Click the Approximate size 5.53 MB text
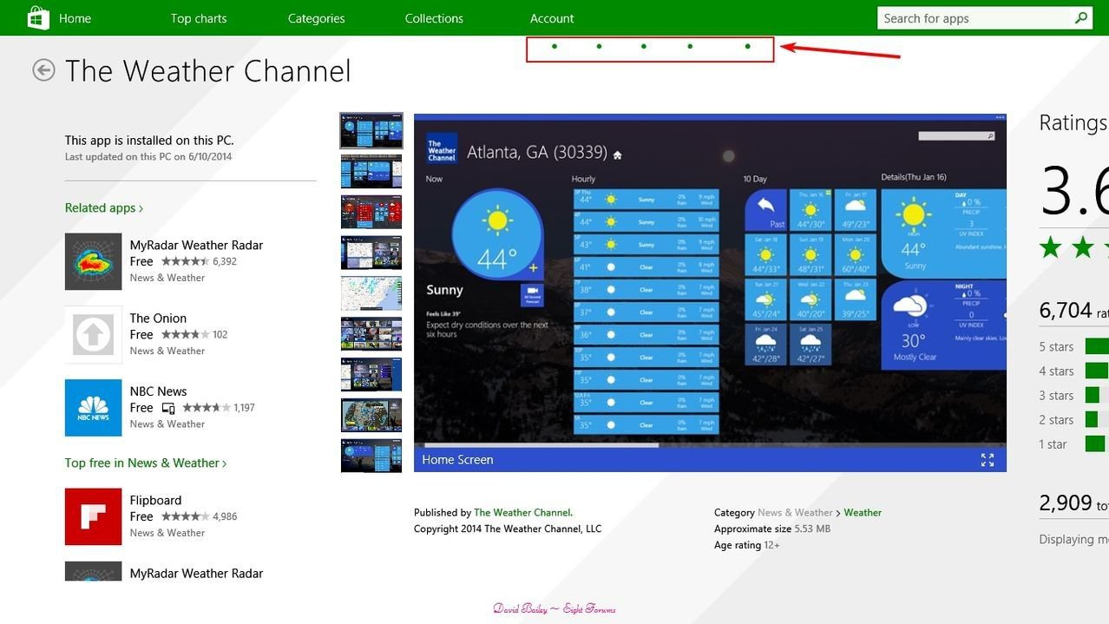Viewport: 1109px width, 624px height. coord(772,529)
